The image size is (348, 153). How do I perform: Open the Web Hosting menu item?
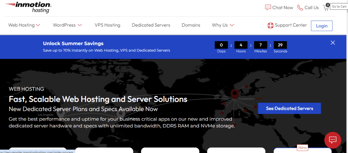click(x=21, y=25)
